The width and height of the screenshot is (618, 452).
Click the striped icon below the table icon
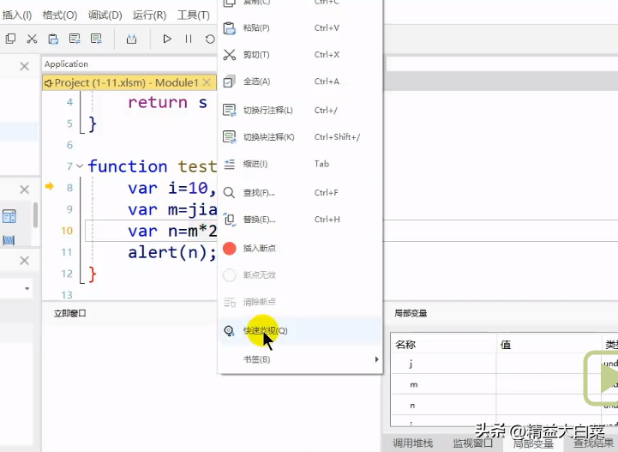[9, 240]
